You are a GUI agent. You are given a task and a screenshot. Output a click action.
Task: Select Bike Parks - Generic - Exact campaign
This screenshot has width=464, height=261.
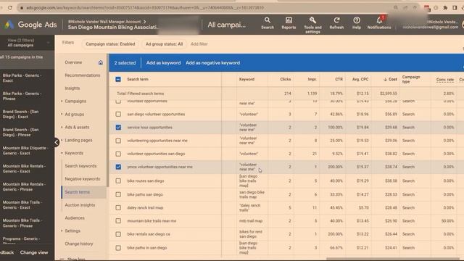tap(22, 78)
